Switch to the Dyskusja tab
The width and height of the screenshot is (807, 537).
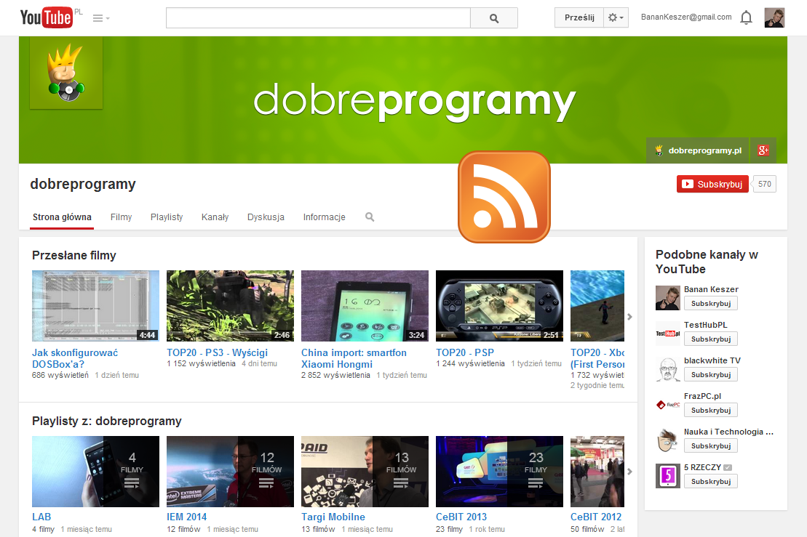click(x=266, y=217)
